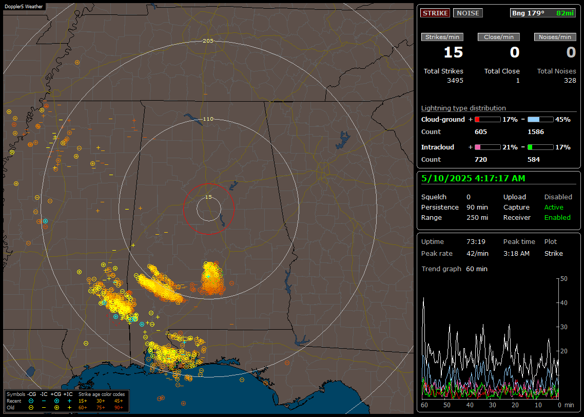The width and height of the screenshot is (584, 417).
Task: Click the green negative Intracloud percentage bar
Action: click(x=540, y=147)
